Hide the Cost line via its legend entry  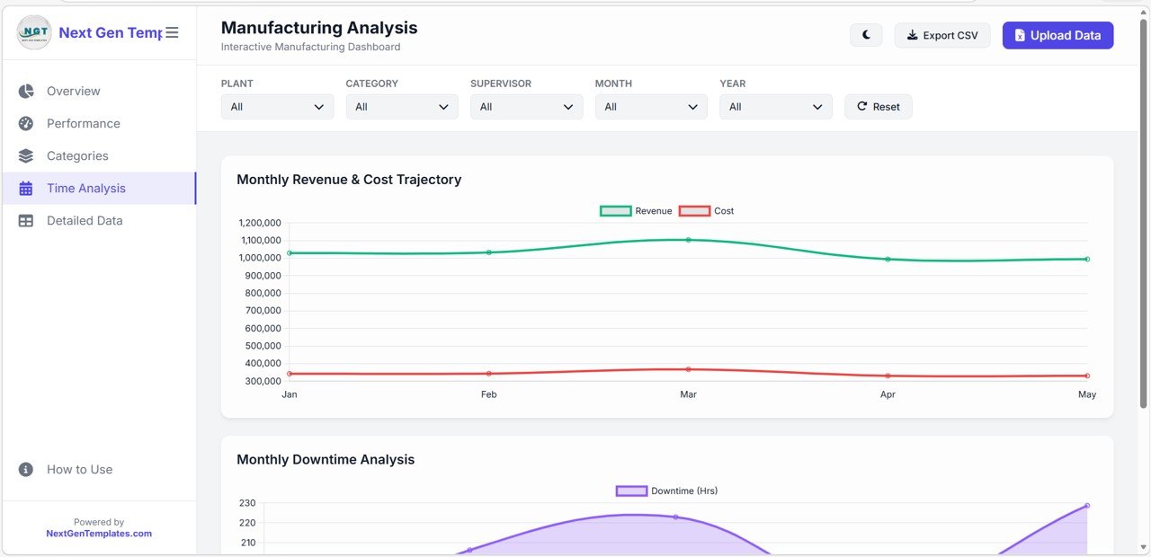(707, 210)
